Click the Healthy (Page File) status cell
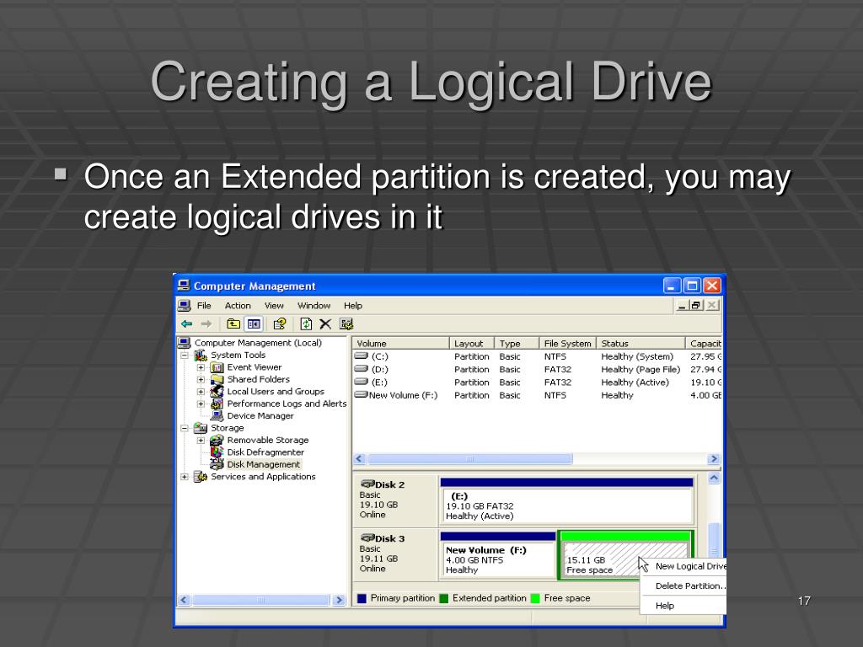863x647 pixels. (x=641, y=369)
